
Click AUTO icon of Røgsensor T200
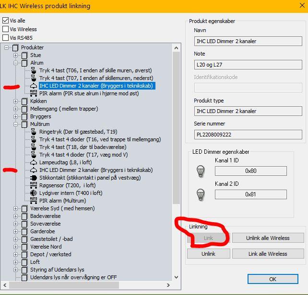click(34, 185)
